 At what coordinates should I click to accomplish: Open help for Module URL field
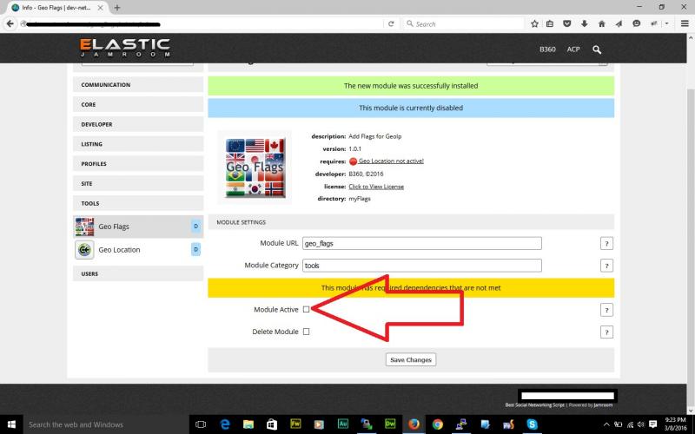(606, 244)
